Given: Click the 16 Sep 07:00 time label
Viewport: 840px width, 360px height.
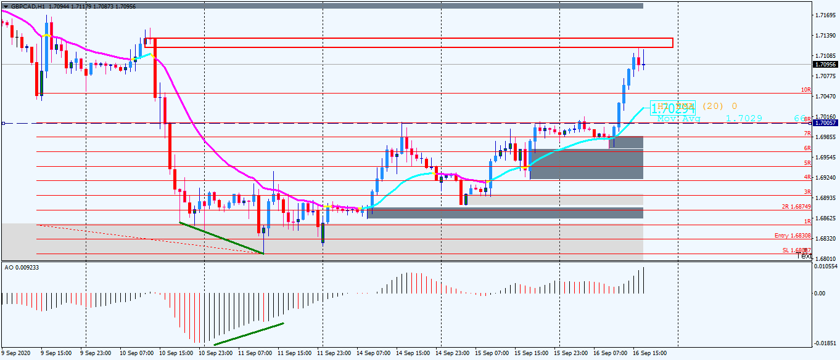Looking at the screenshot, I should [x=610, y=353].
